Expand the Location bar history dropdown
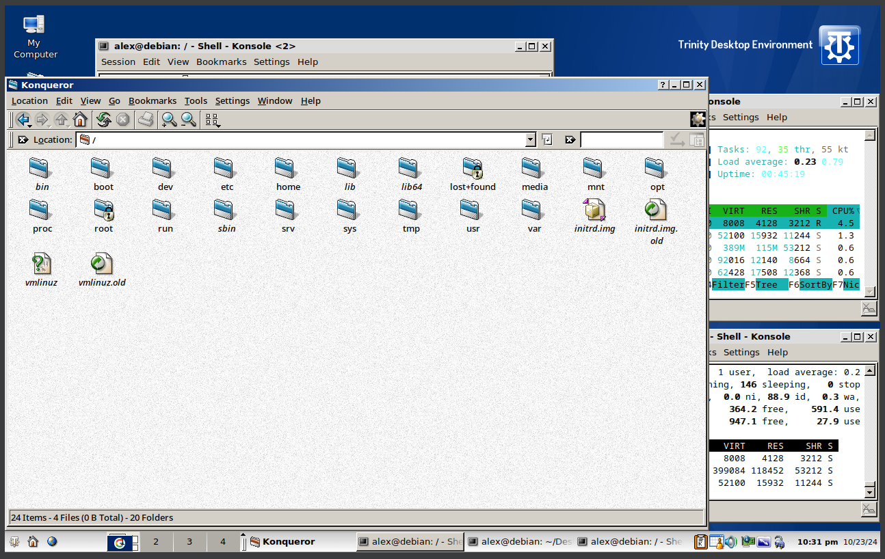 pos(530,140)
